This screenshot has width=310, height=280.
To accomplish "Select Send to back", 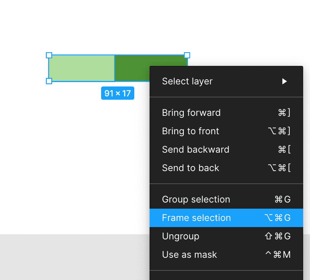I will point(190,168).
